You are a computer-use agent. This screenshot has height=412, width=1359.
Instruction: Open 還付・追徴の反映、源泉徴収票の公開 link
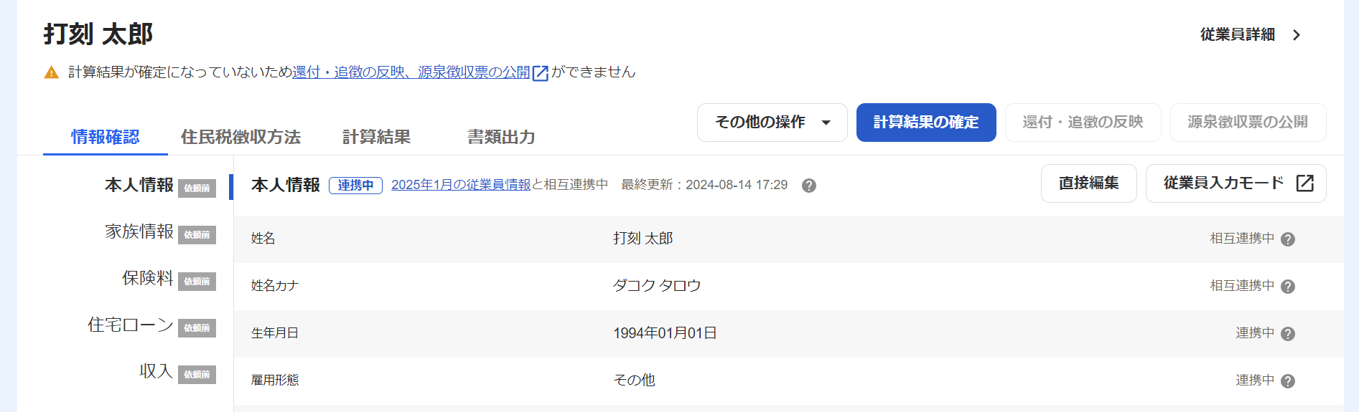(x=411, y=72)
